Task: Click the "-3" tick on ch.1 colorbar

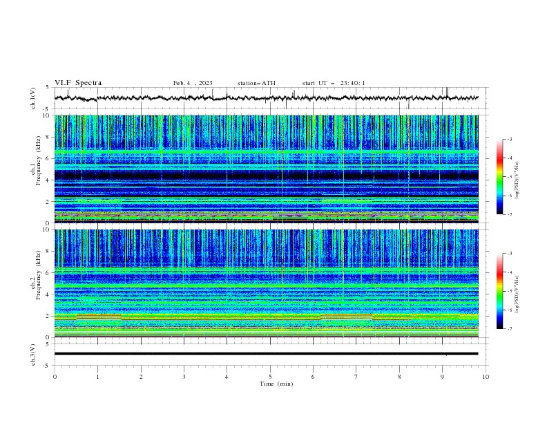Action: pyautogui.click(x=510, y=139)
